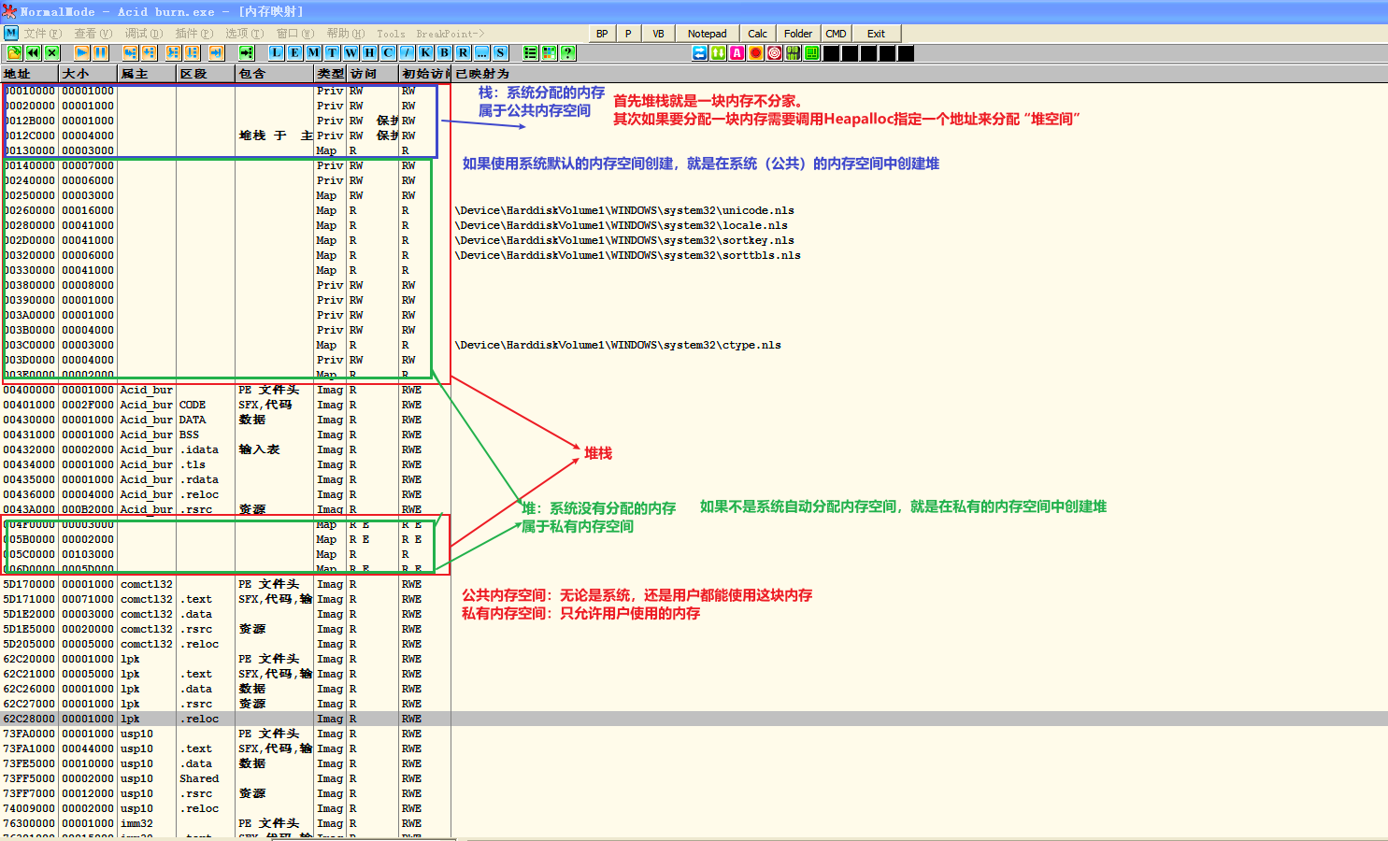The width and height of the screenshot is (1388, 841).
Task: Open CPU window with C icon
Action: pyautogui.click(x=388, y=53)
